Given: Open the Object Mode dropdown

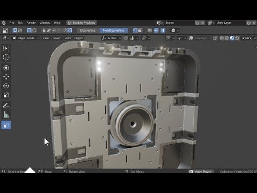Looking at the screenshot, I should coord(26,38).
